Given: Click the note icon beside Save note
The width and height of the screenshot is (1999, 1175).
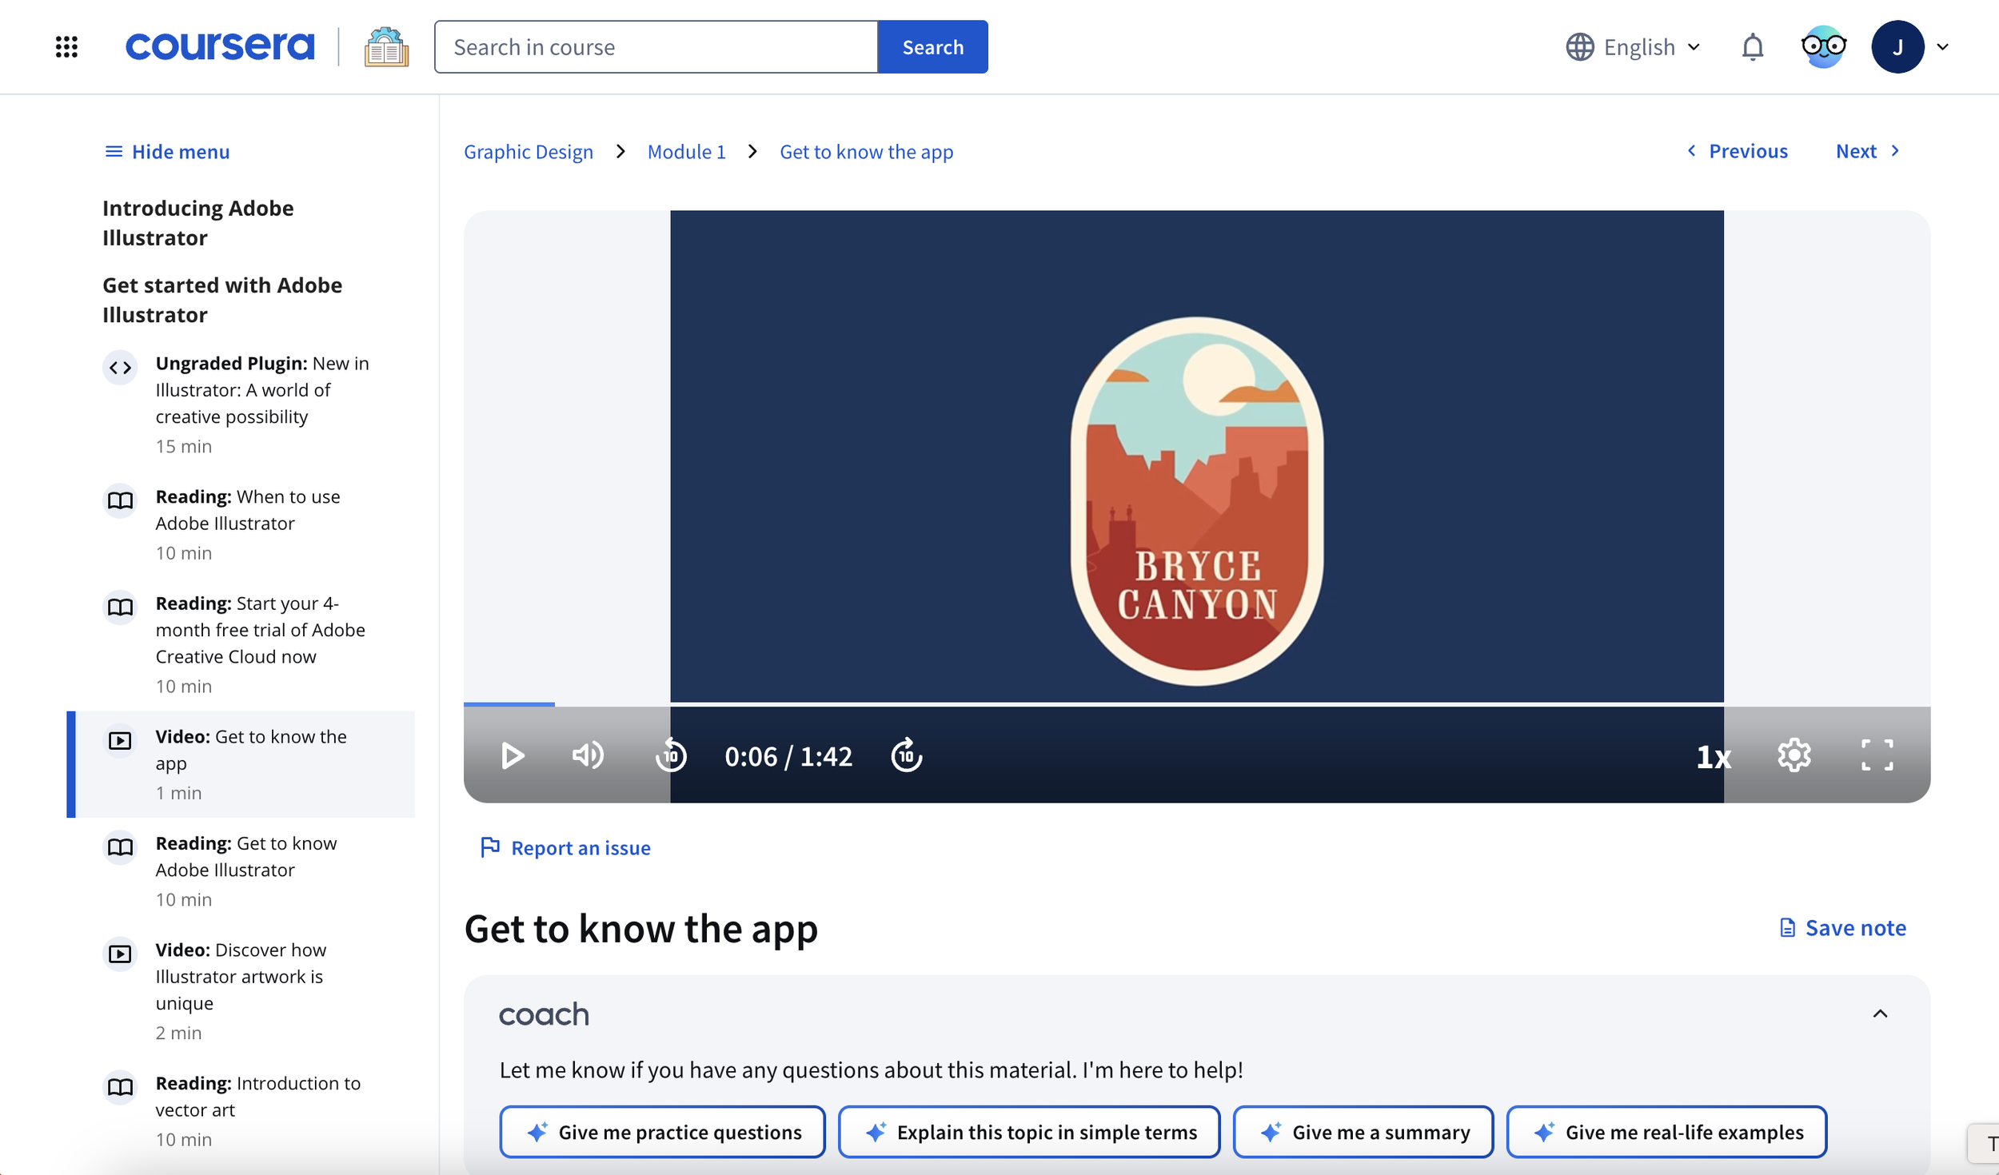Looking at the screenshot, I should click(1787, 927).
